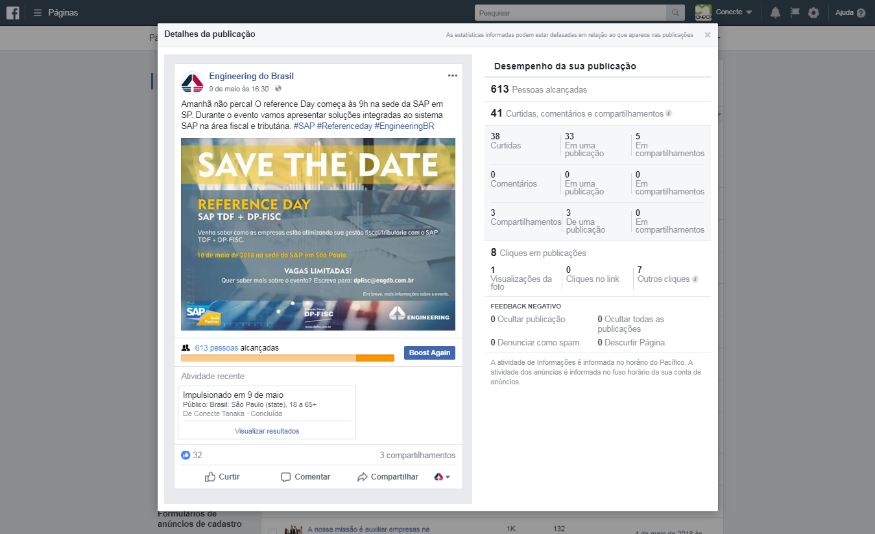Open the Engineering do Brasil page link
The height and width of the screenshot is (534, 875).
pos(252,76)
